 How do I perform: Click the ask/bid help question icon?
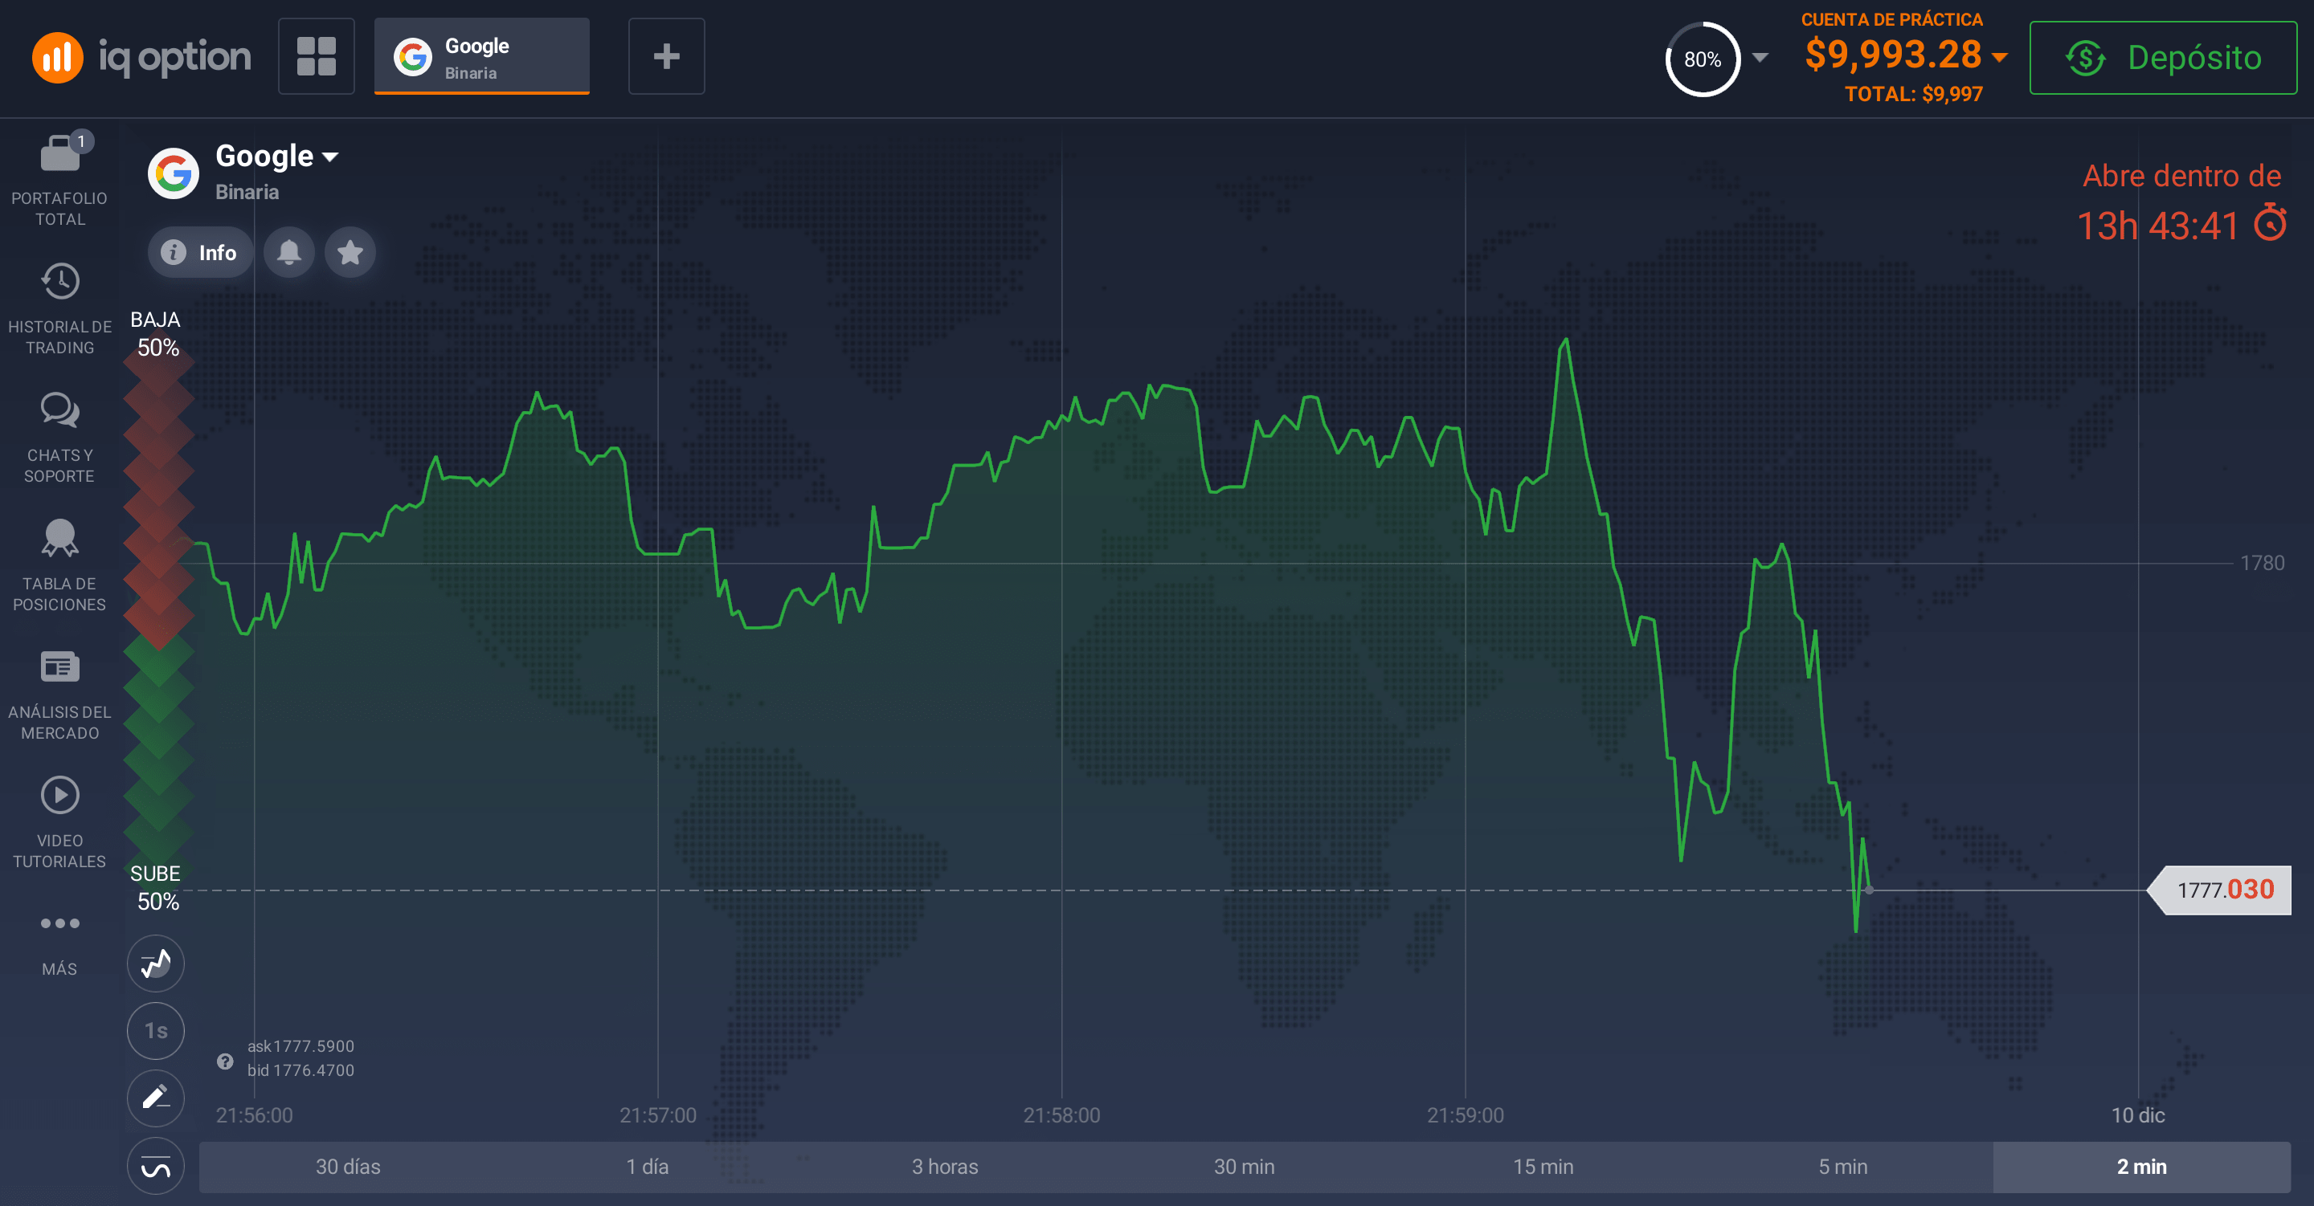click(226, 1061)
